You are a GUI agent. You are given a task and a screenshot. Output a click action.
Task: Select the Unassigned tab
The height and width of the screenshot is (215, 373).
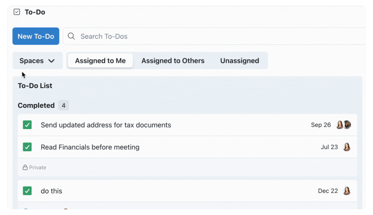point(239,61)
